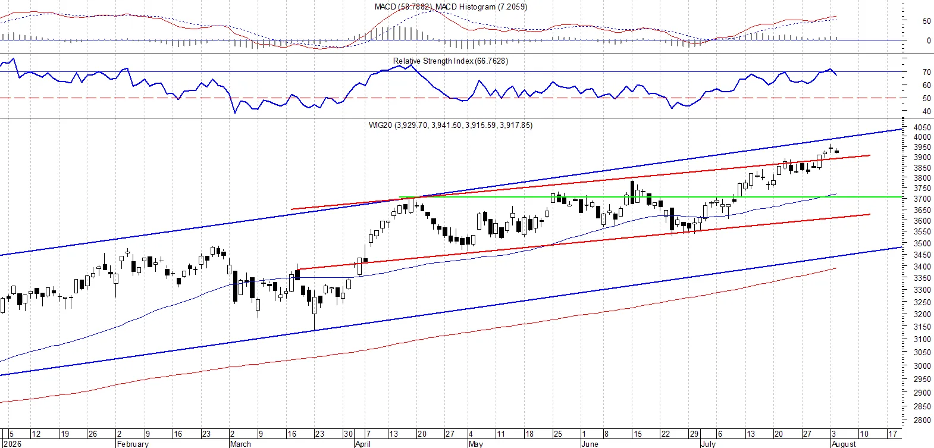Click the March month label
Screen dimensions: 934x448
[240, 444]
